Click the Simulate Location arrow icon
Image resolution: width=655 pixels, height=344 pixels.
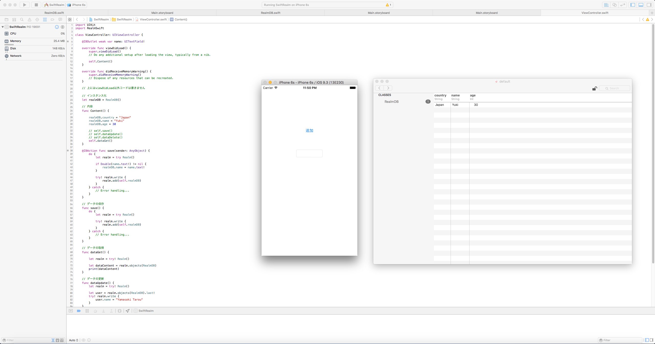(x=128, y=311)
